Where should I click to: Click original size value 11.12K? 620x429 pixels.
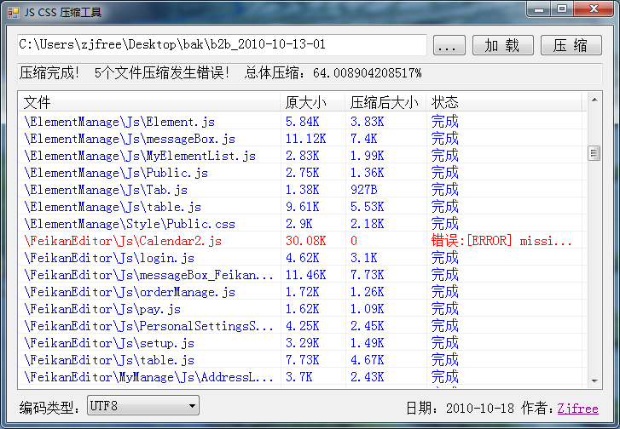click(x=305, y=139)
